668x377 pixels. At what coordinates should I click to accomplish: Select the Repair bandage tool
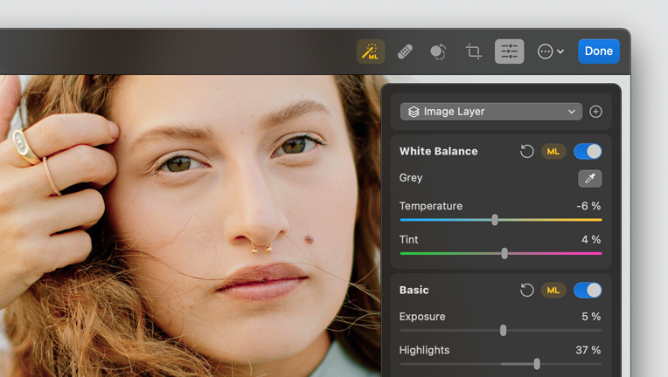405,51
